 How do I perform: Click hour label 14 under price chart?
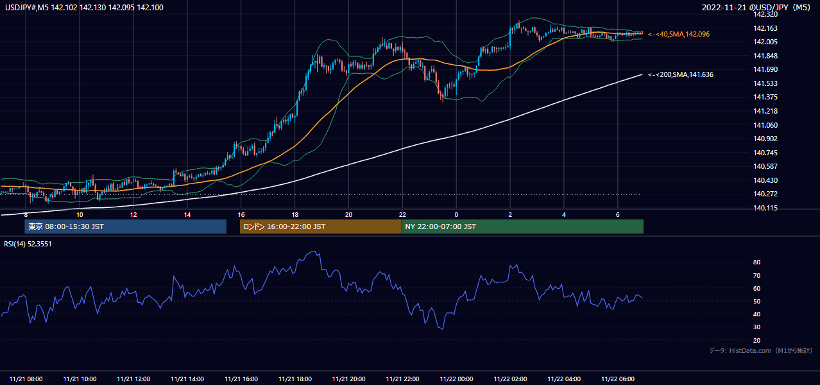(x=187, y=214)
